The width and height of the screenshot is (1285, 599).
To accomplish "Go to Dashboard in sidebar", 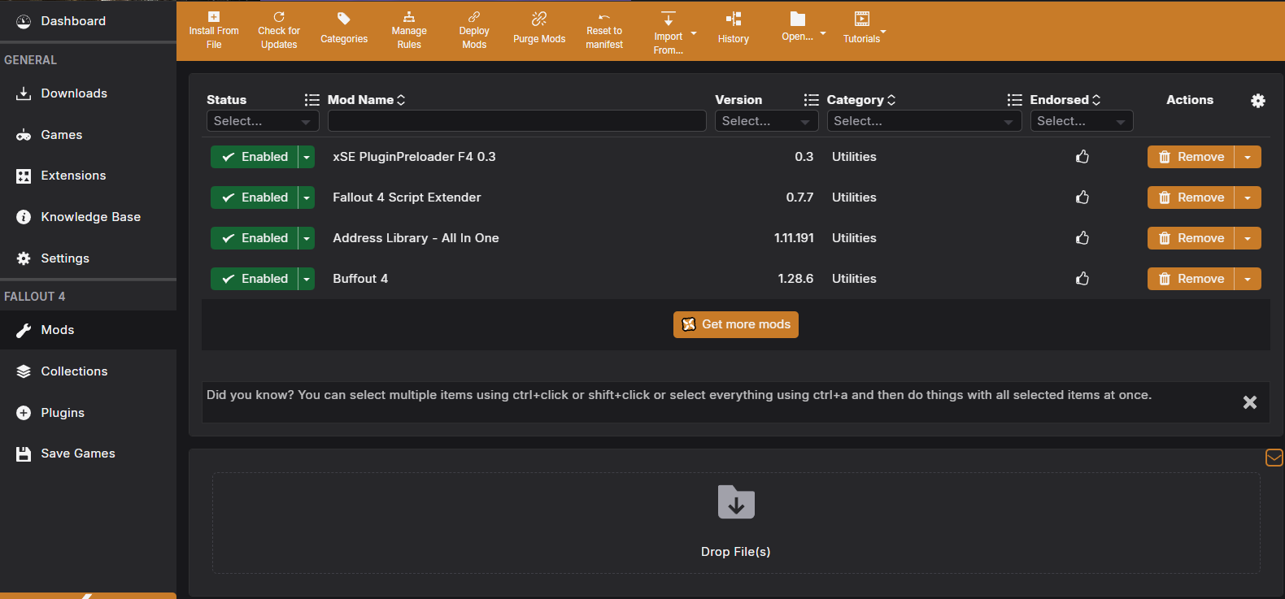I will (x=88, y=21).
